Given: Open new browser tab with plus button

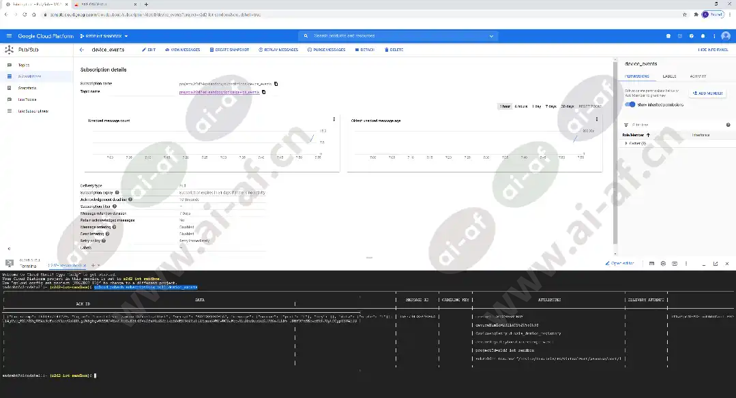Looking at the screenshot, I should pyautogui.click(x=146, y=4).
